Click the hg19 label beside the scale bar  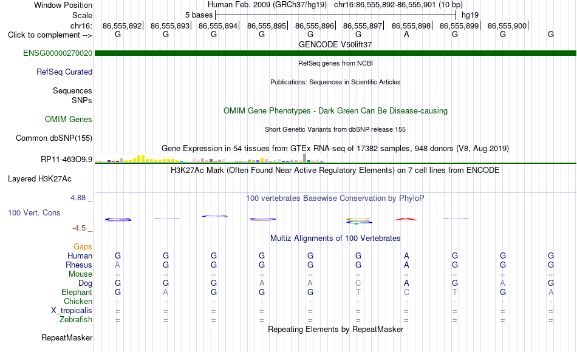[470, 15]
